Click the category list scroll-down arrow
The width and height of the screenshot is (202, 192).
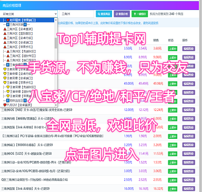pyautogui.click(x=56, y=105)
